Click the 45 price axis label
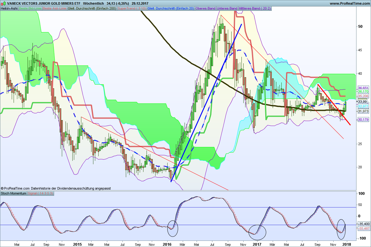Screen dimensions: 371x247 coord(360,50)
